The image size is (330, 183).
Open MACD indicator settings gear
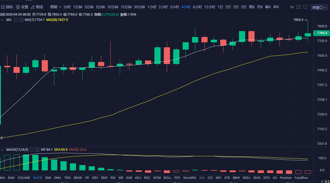(32, 150)
